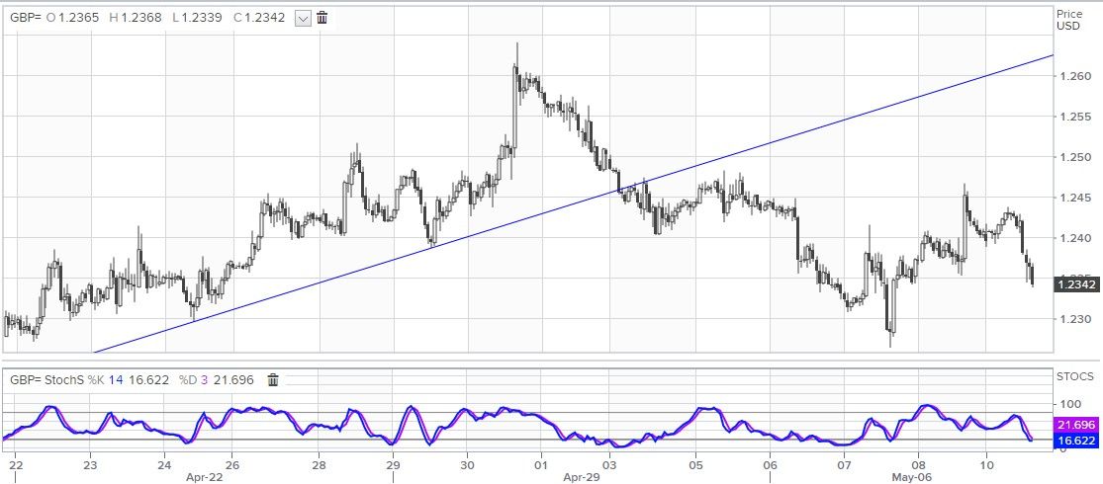The width and height of the screenshot is (1103, 484).
Task: Click date 29 on the time axis
Action: [x=393, y=464]
